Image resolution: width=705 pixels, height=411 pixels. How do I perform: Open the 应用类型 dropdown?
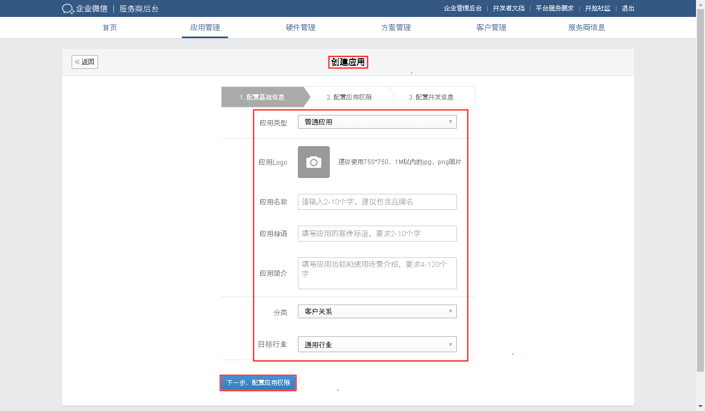(x=377, y=122)
